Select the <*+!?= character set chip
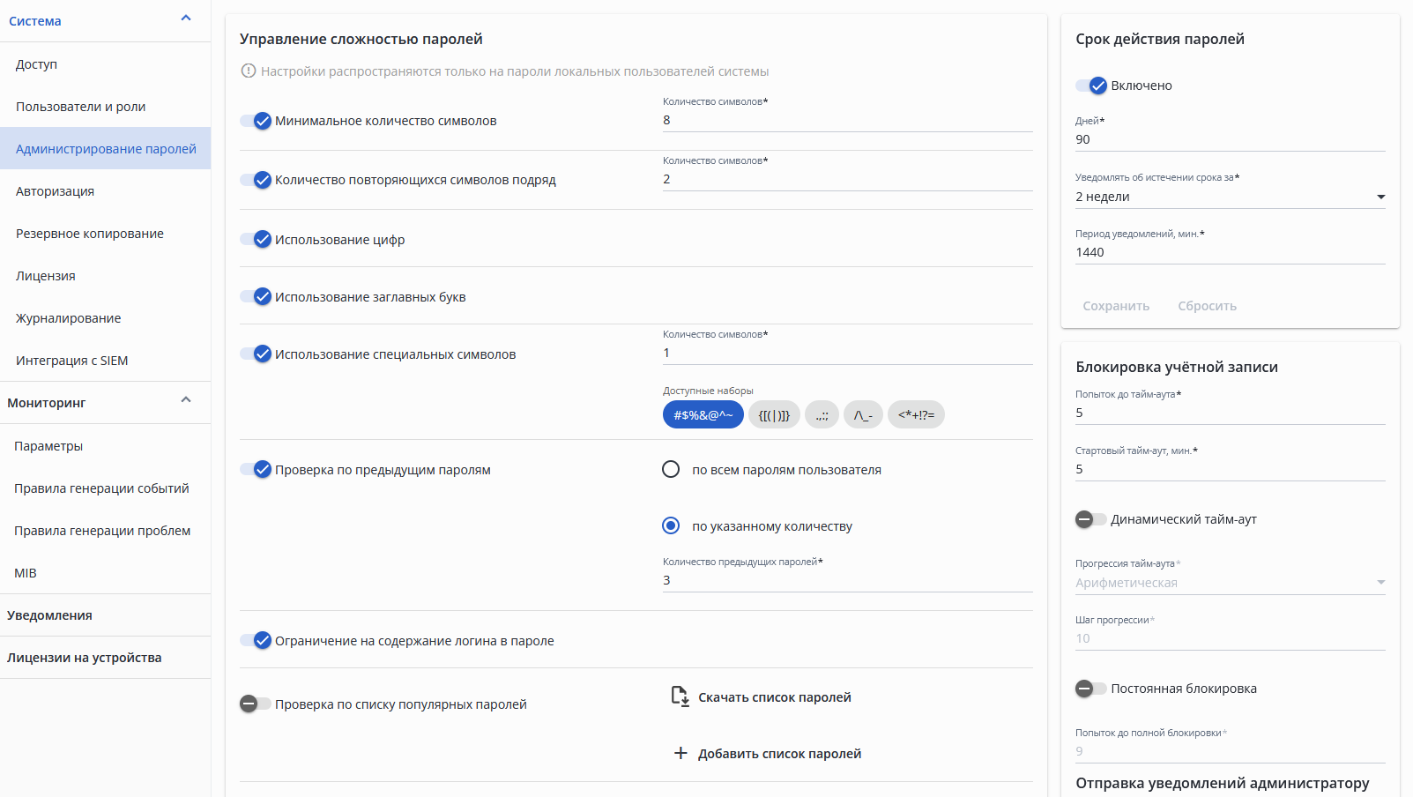Image resolution: width=1413 pixels, height=797 pixels. (916, 414)
